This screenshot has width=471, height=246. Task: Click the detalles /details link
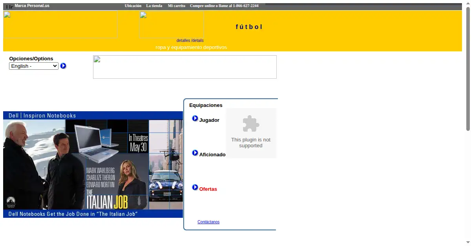coord(190,40)
